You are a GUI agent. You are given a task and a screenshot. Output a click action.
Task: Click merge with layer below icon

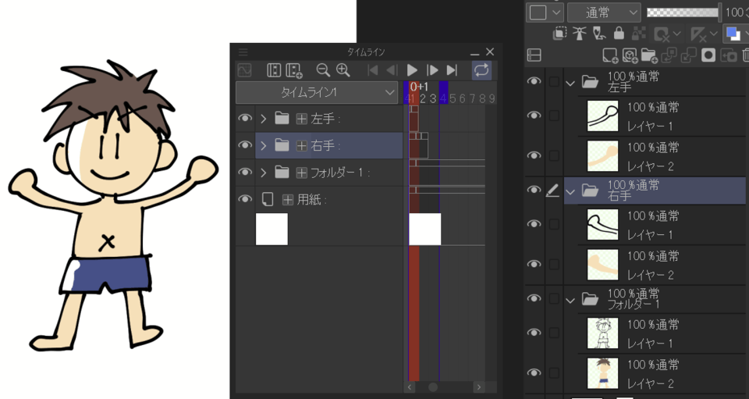(688, 55)
